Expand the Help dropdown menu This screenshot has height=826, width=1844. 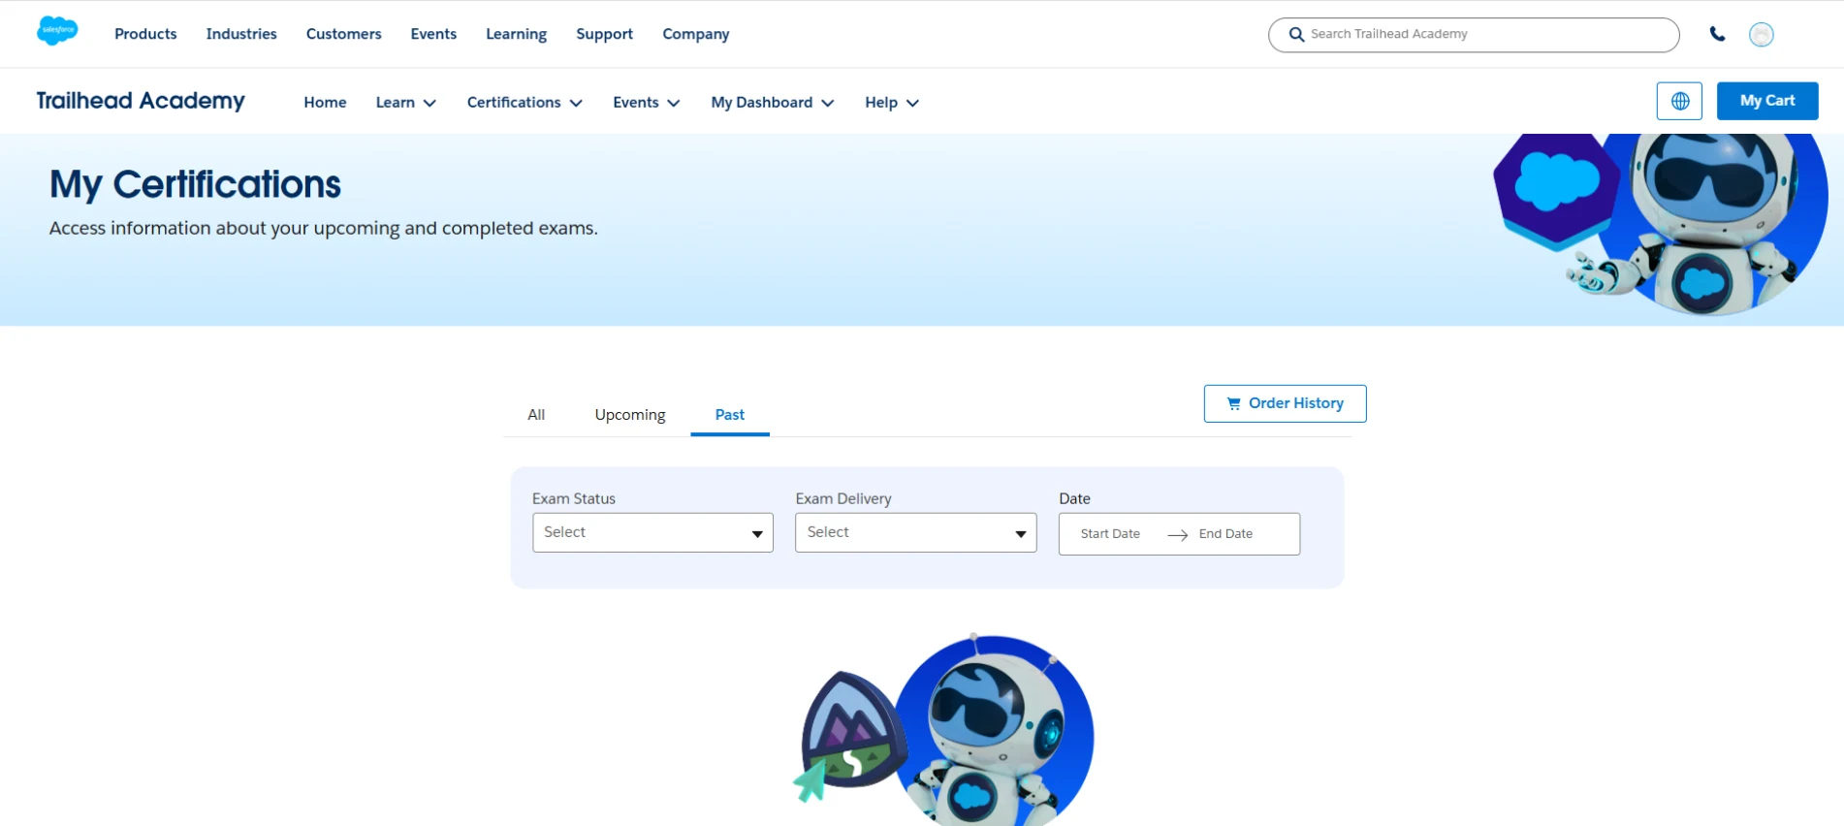coord(892,103)
